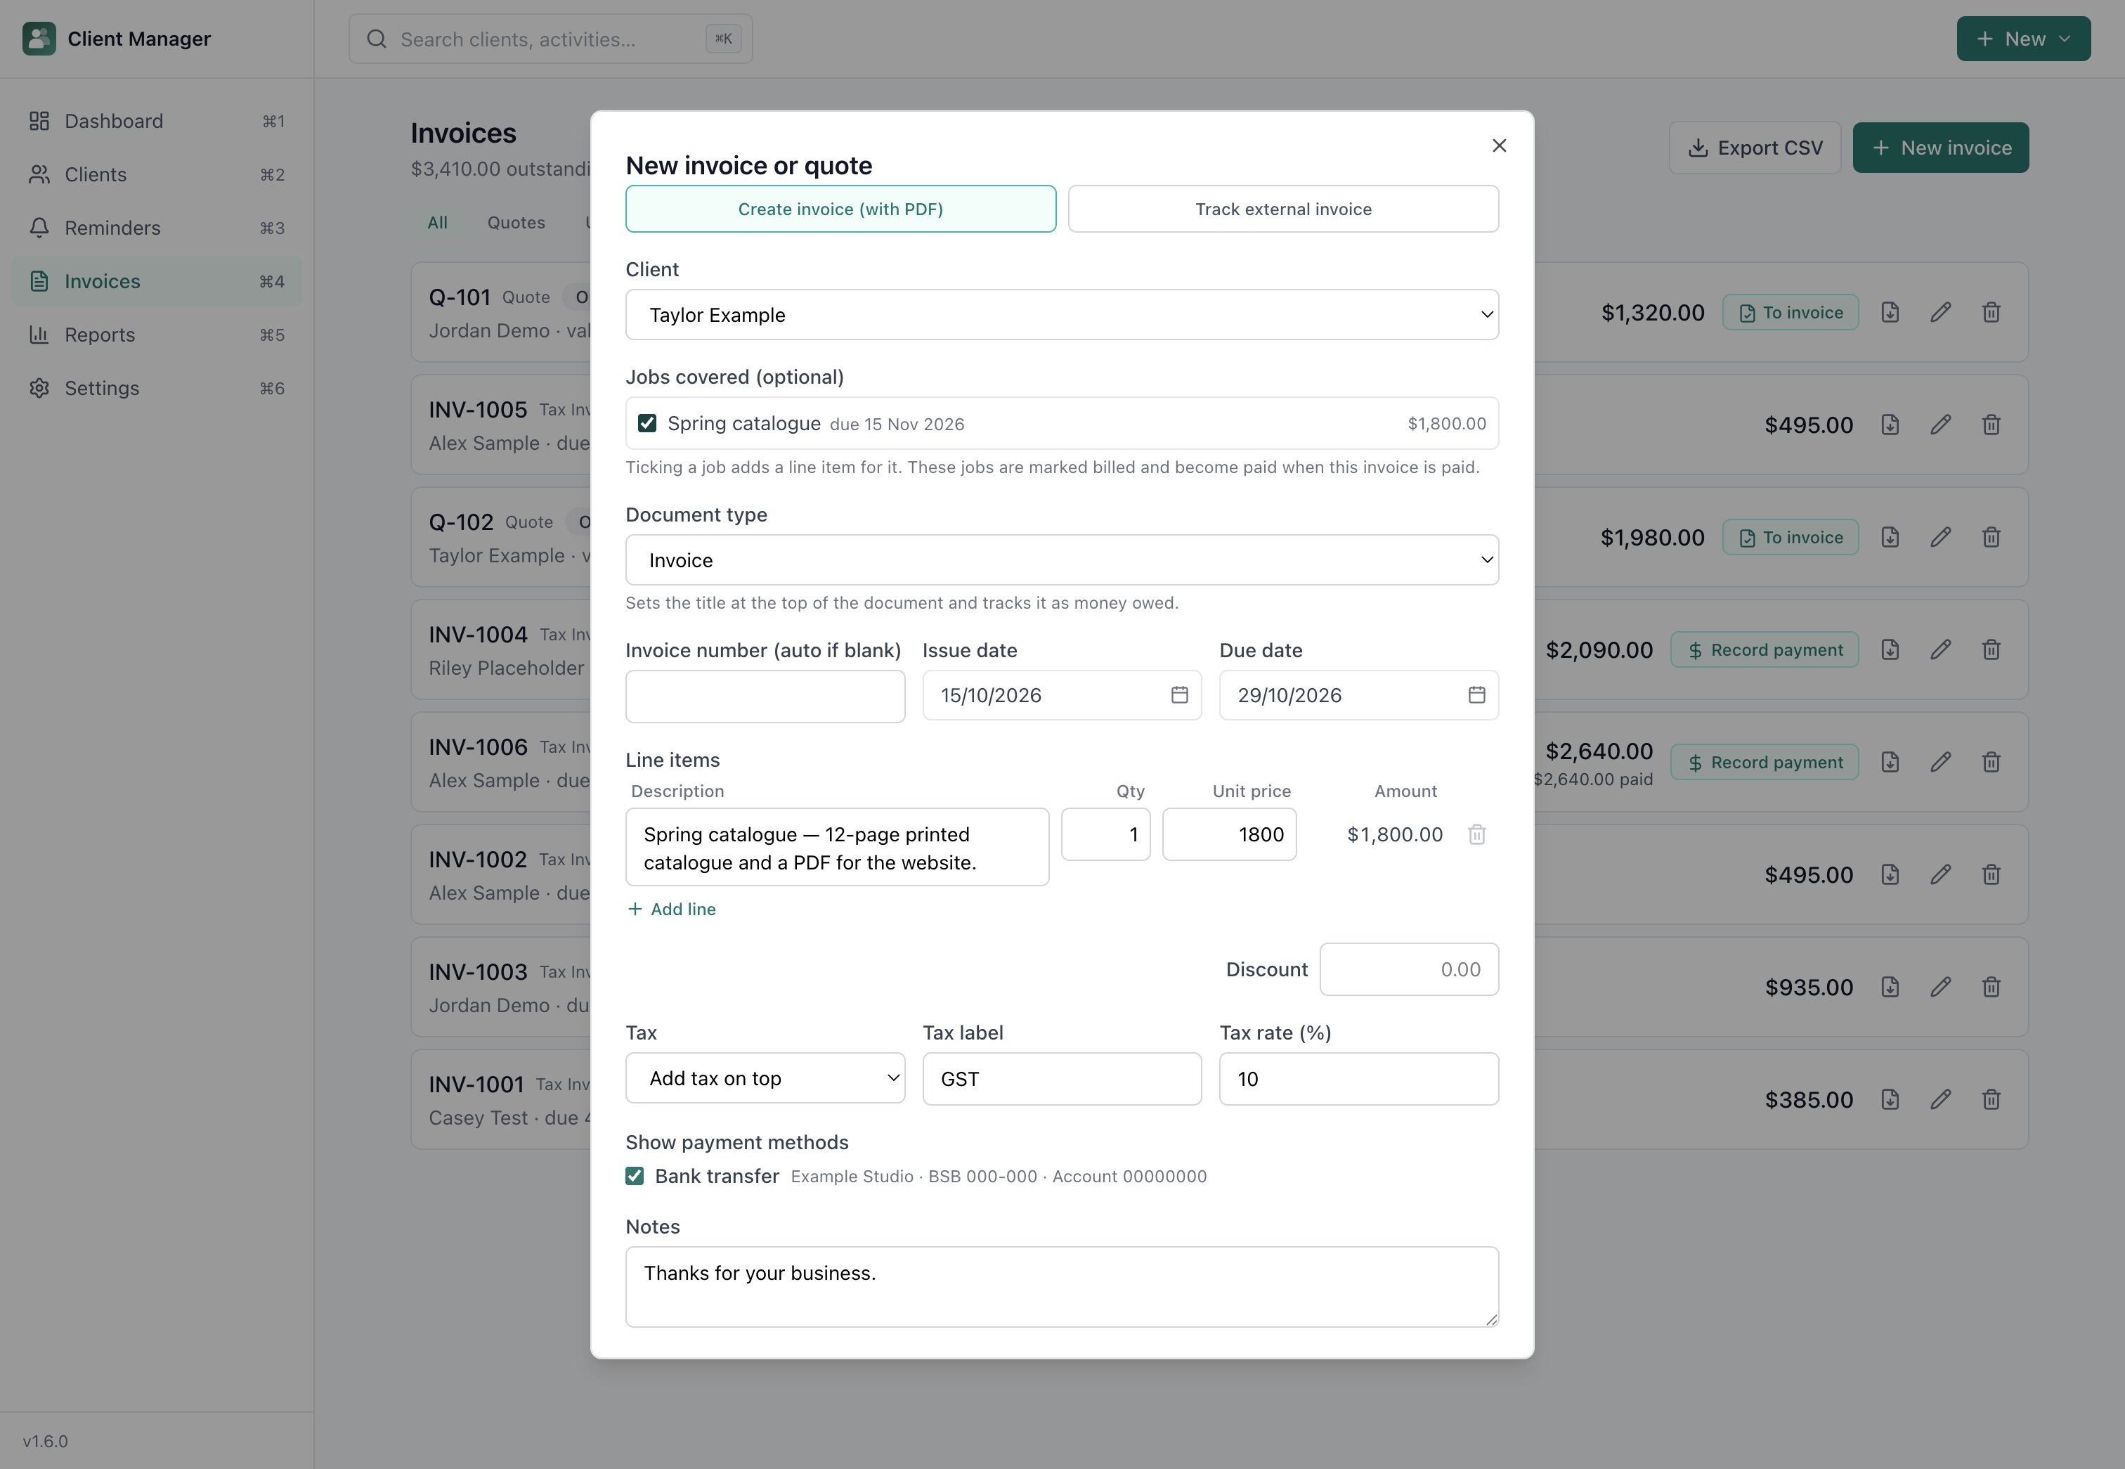
Task: Click the Client Manager logo icon
Action: (x=39, y=39)
